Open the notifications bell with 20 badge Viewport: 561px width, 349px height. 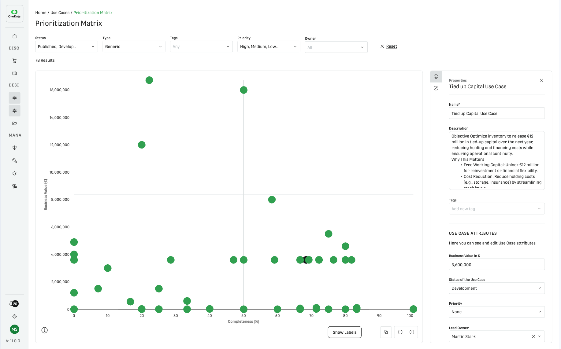[12, 303]
